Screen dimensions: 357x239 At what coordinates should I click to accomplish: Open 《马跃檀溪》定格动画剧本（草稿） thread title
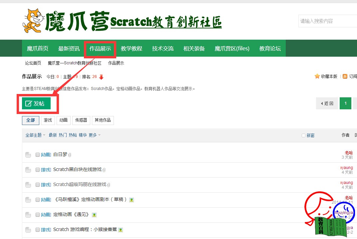(x=90, y=200)
